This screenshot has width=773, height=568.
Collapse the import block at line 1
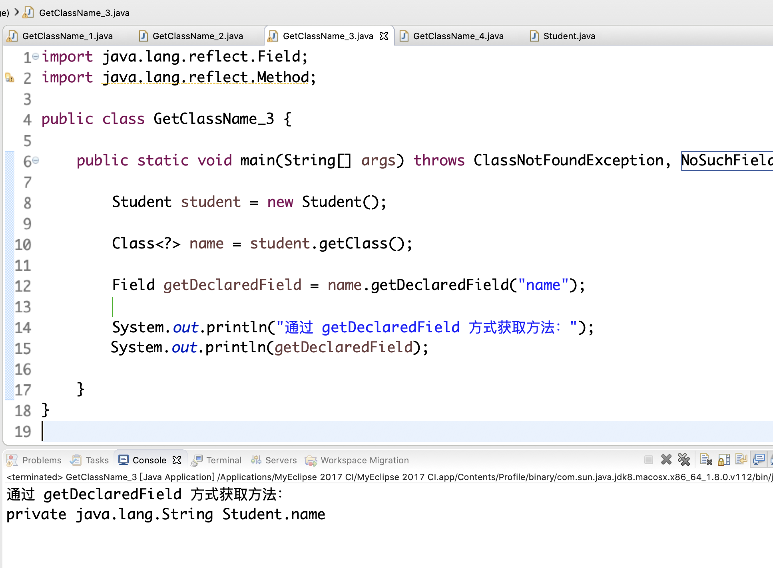point(36,56)
